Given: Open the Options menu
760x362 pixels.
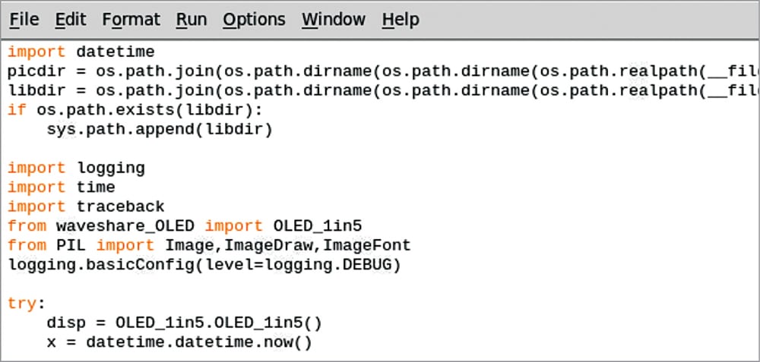Looking at the screenshot, I should 254,19.
